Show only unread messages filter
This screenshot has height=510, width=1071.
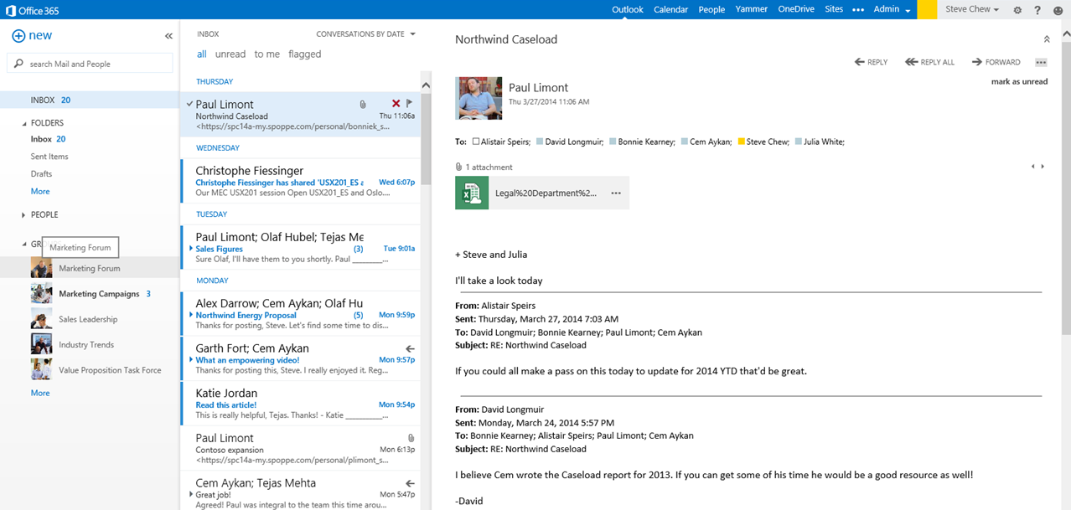coord(230,54)
